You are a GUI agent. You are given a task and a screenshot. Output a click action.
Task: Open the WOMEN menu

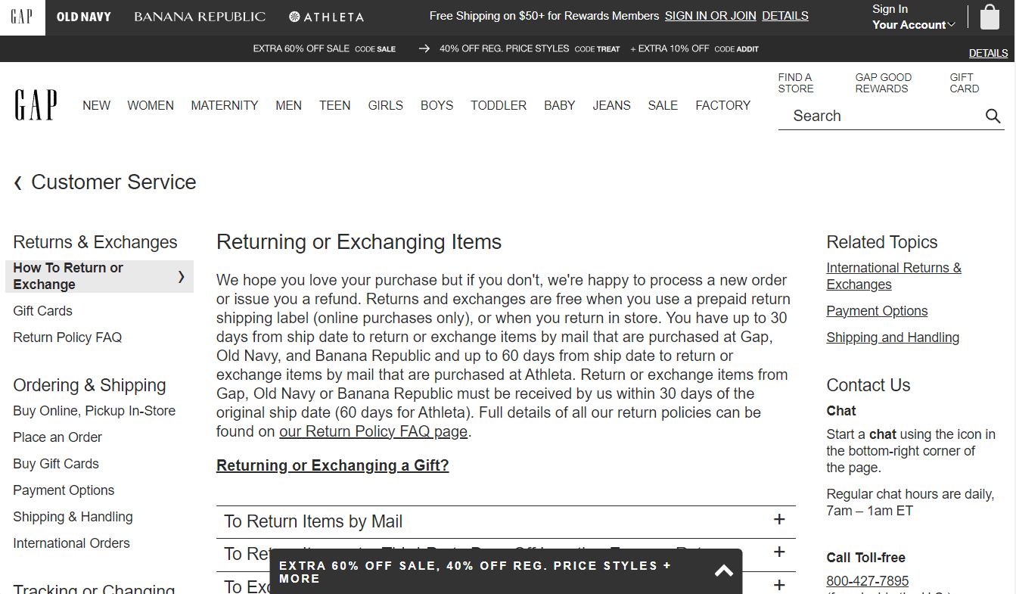(151, 105)
